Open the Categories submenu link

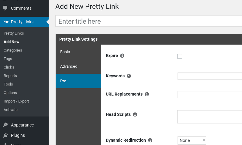tap(13, 50)
